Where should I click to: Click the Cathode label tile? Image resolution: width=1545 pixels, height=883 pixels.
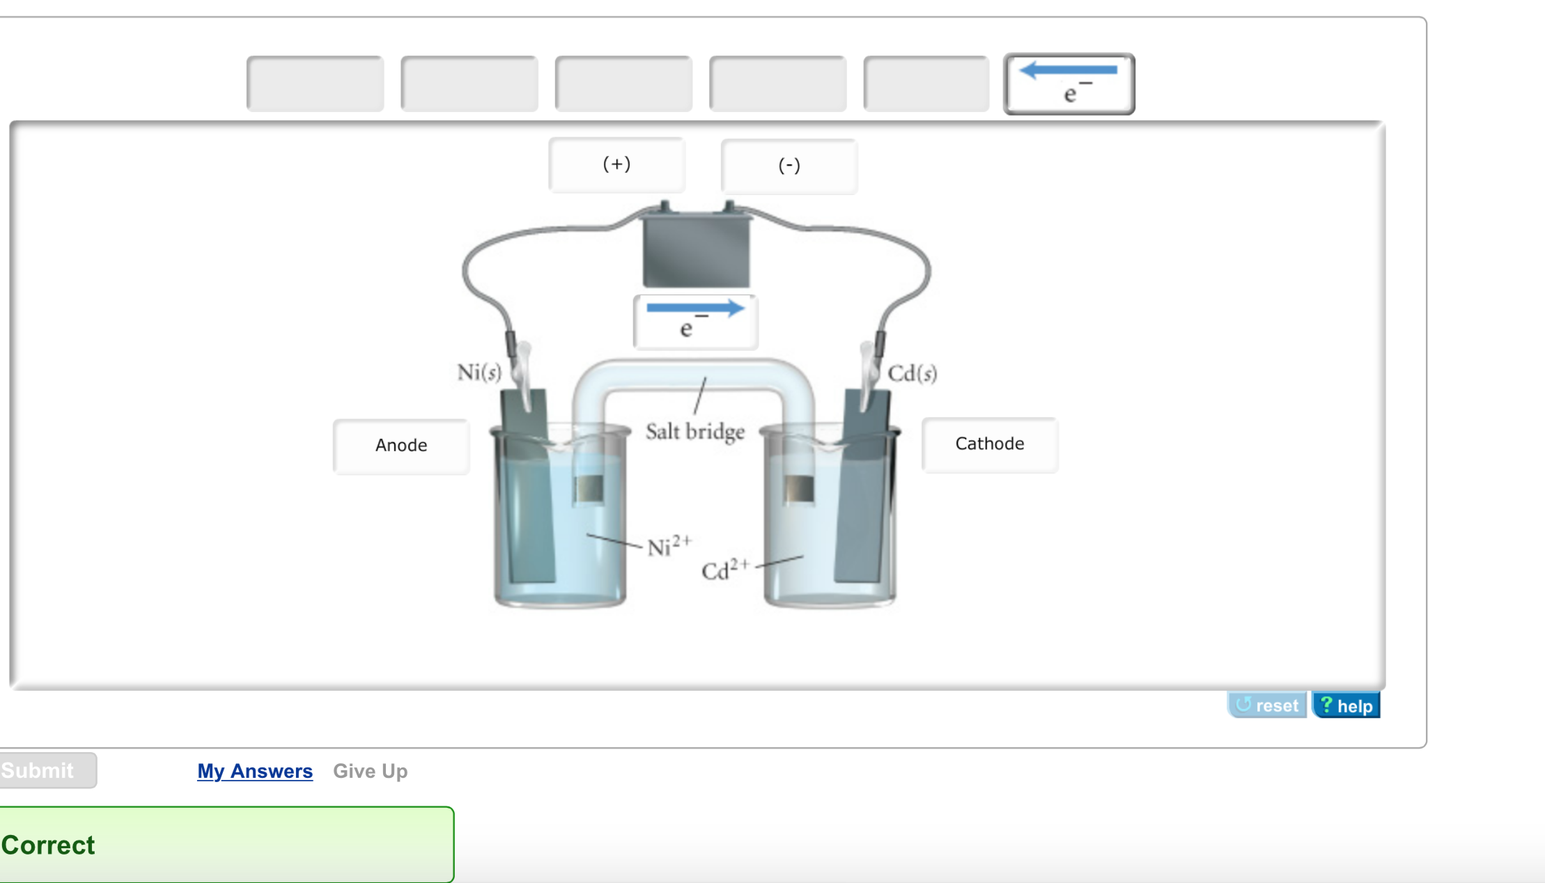pos(990,444)
